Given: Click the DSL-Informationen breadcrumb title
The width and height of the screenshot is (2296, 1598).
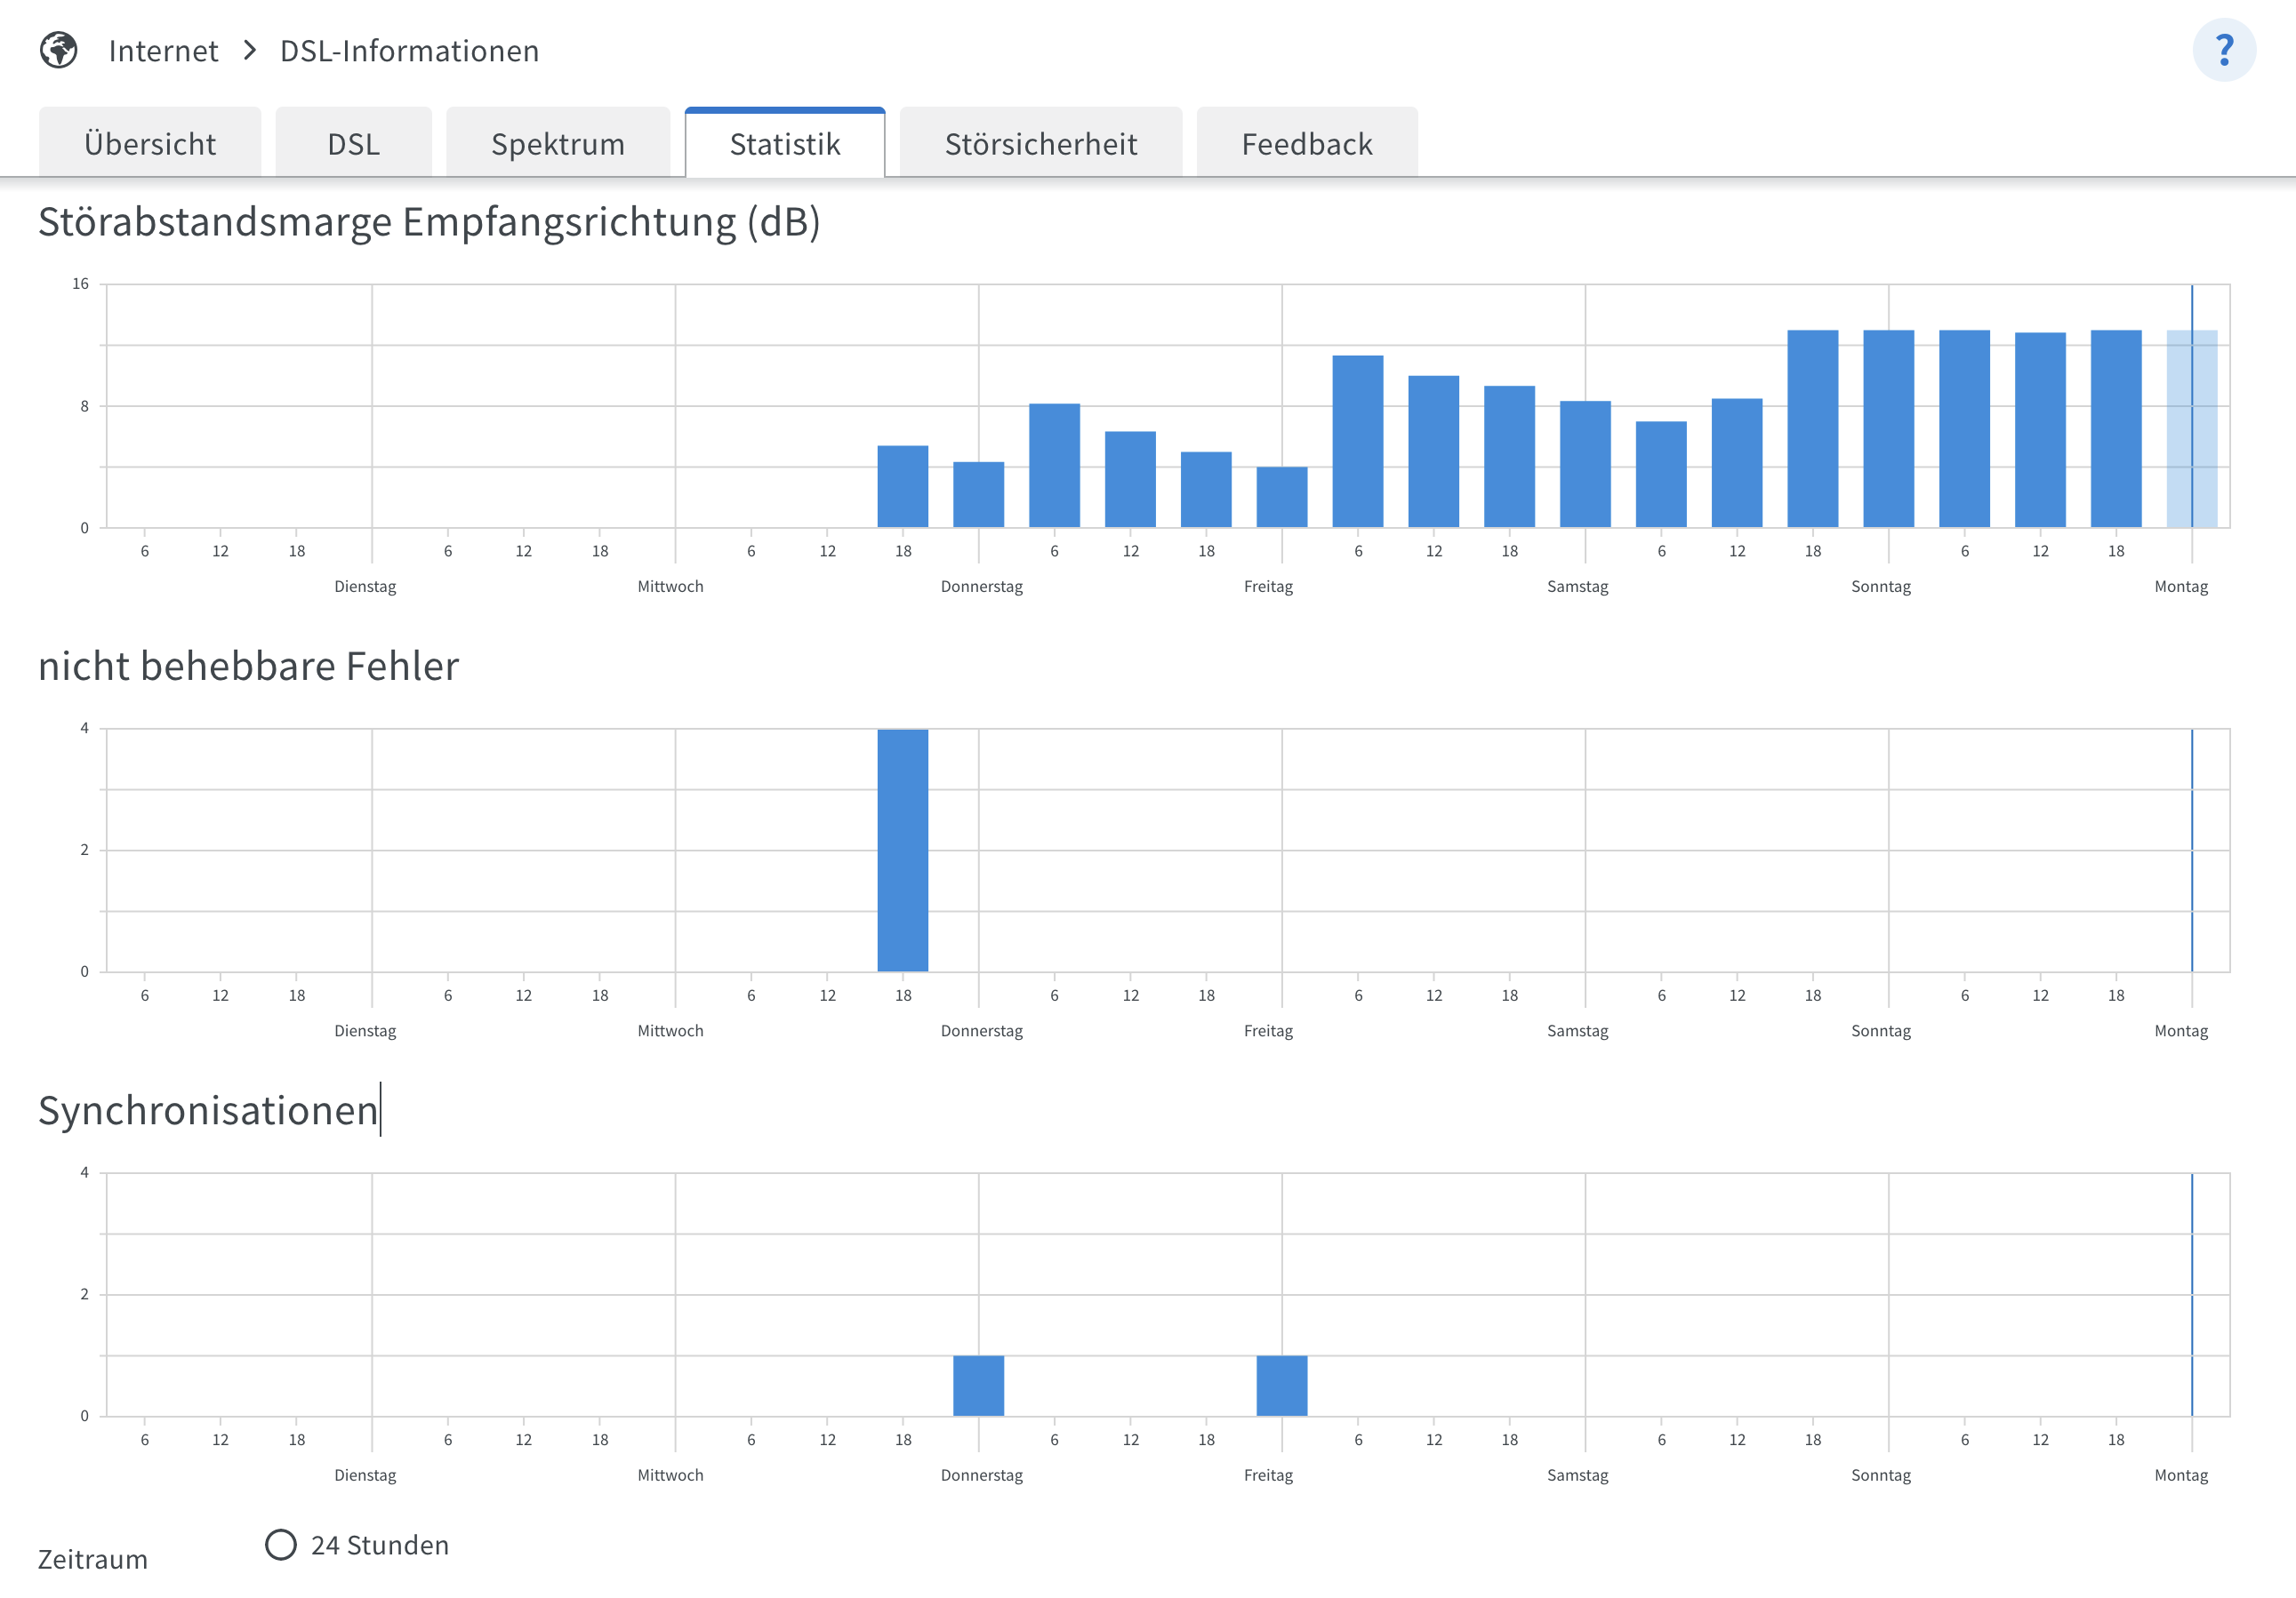Looking at the screenshot, I should [x=409, y=51].
